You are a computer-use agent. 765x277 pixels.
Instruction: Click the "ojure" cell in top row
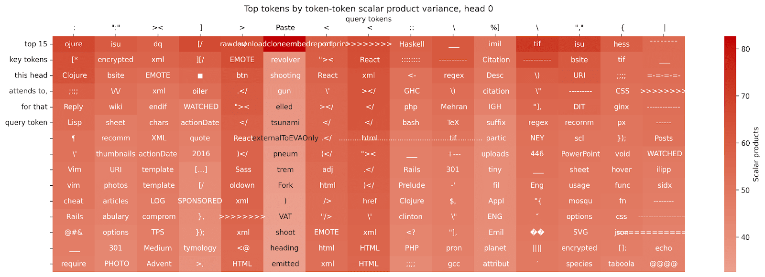click(x=74, y=44)
